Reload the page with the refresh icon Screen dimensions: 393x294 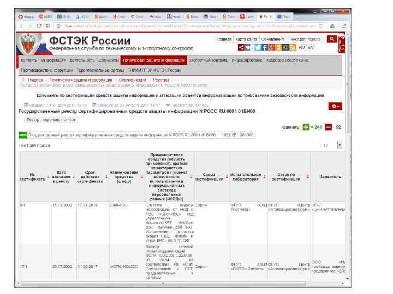[39, 26]
